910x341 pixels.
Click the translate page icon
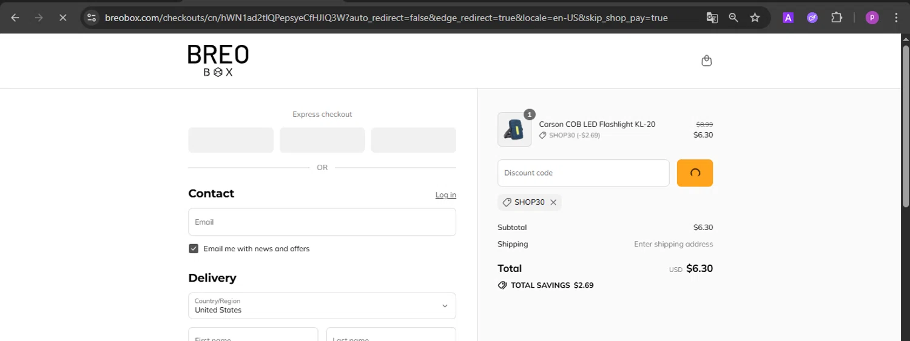[712, 18]
